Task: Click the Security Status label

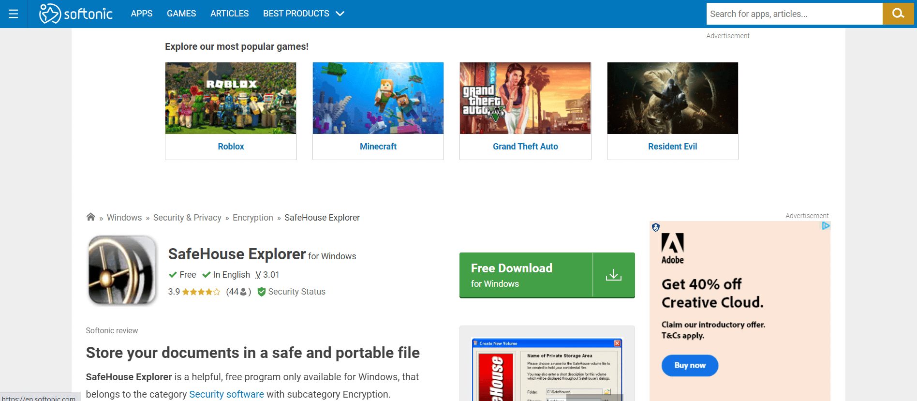Action: (297, 292)
